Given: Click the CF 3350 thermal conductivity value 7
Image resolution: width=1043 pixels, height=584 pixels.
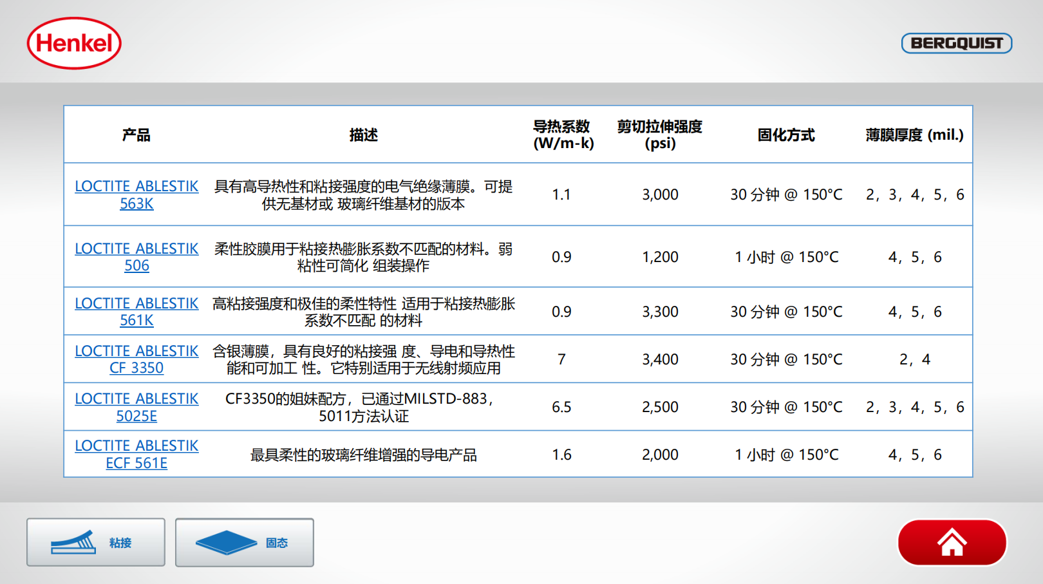Looking at the screenshot, I should tap(561, 359).
